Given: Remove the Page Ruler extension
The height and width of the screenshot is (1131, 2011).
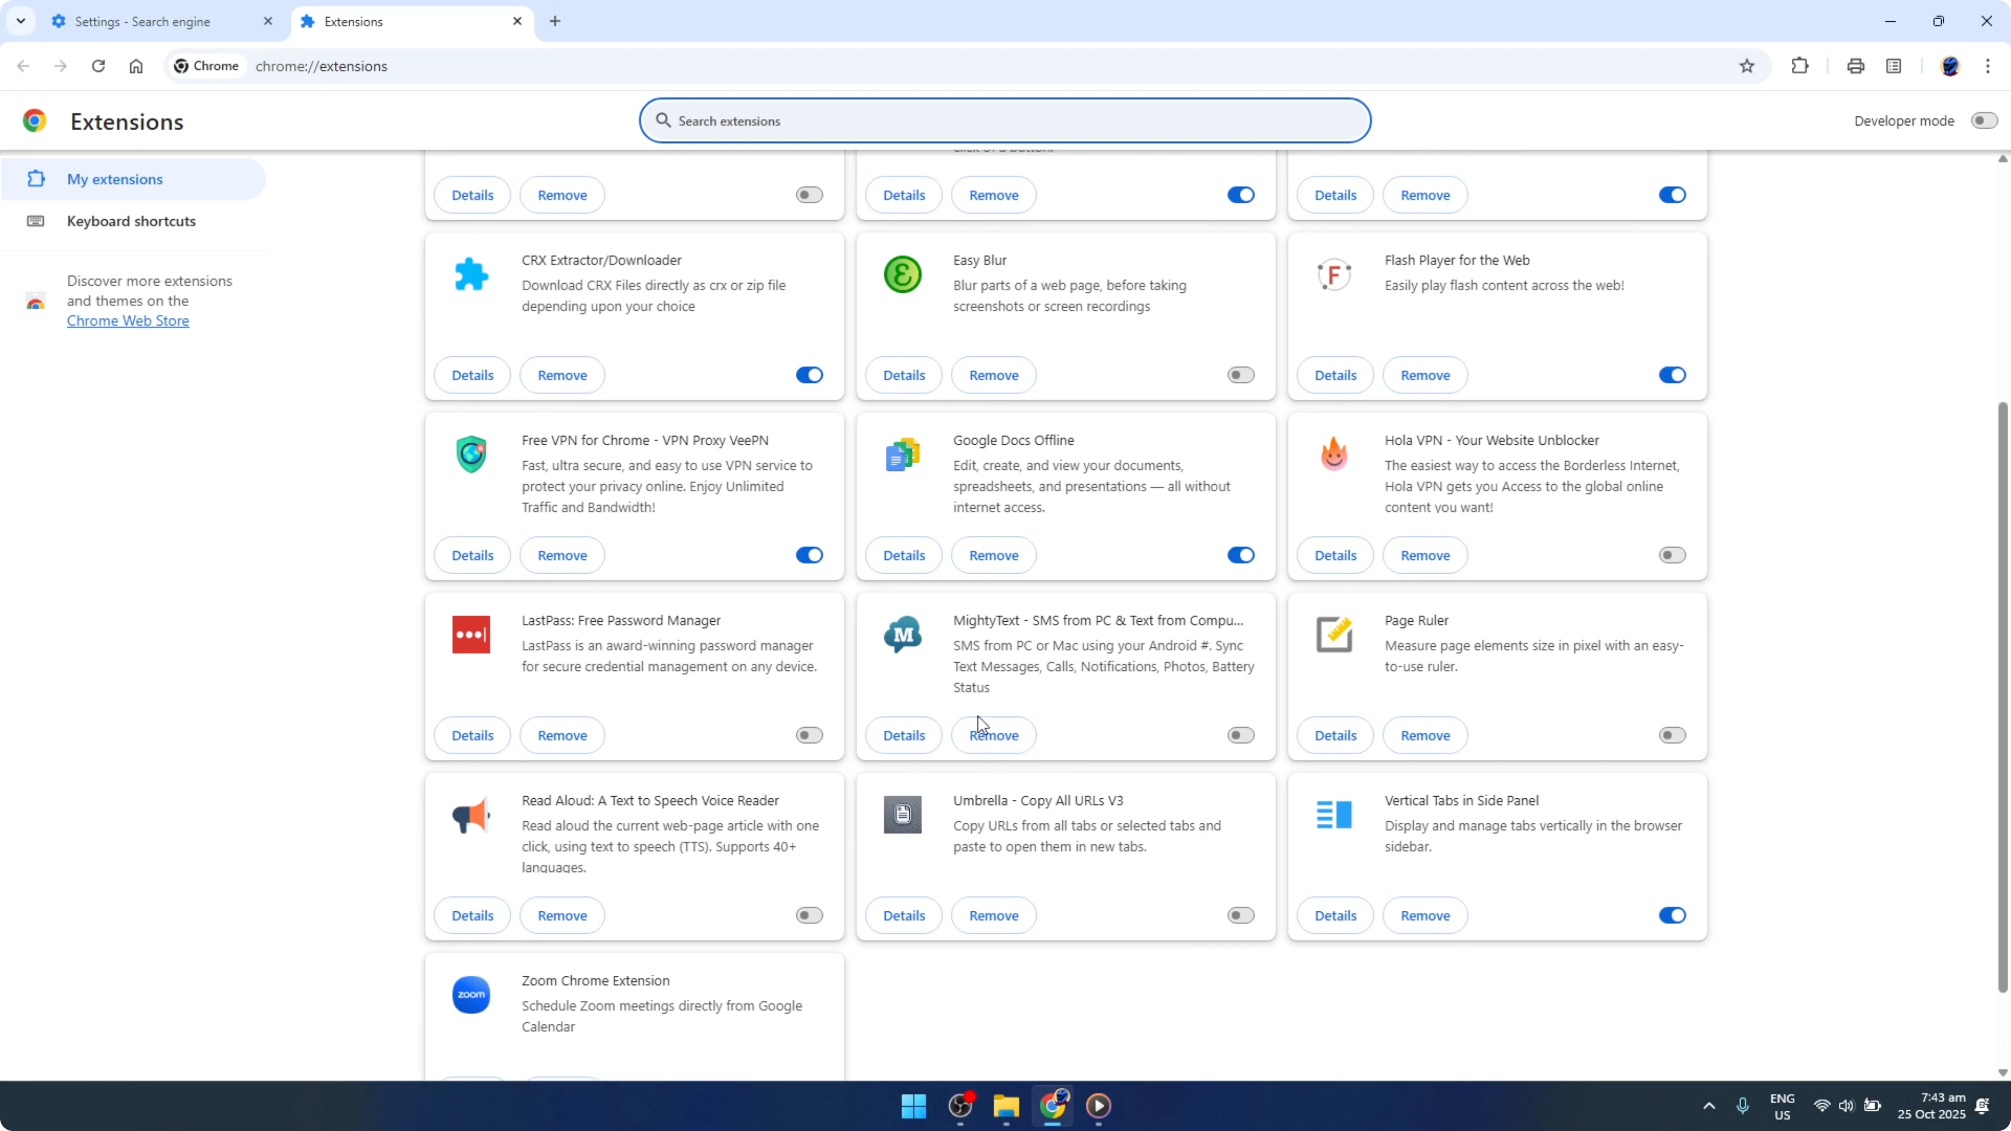Looking at the screenshot, I should pos(1425,735).
